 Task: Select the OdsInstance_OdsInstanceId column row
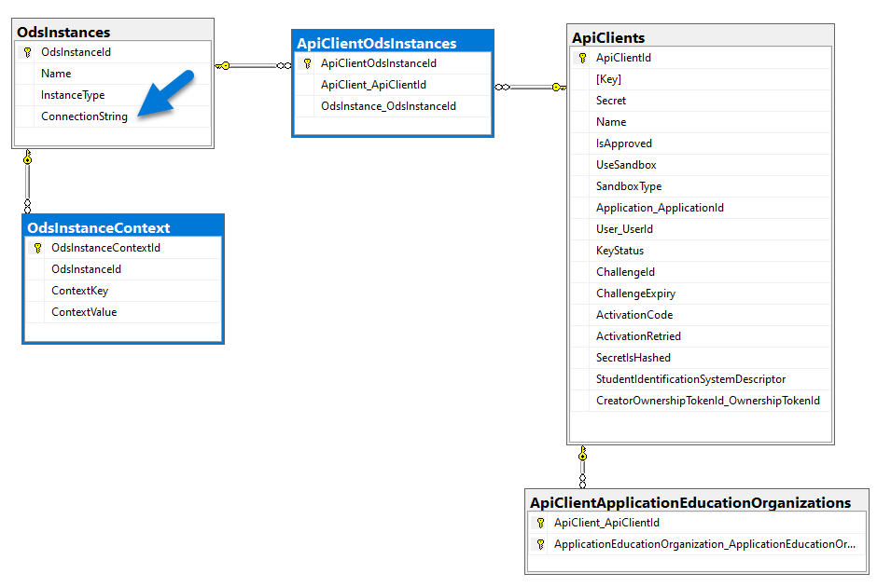[393, 106]
